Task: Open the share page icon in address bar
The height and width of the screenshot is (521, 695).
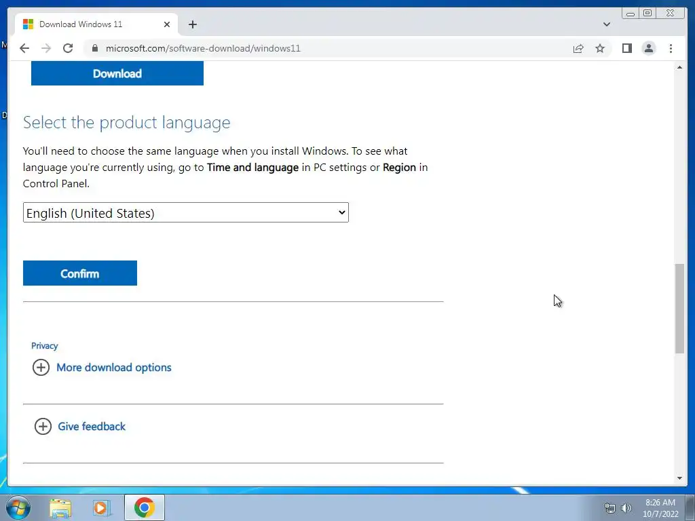Action: click(578, 48)
